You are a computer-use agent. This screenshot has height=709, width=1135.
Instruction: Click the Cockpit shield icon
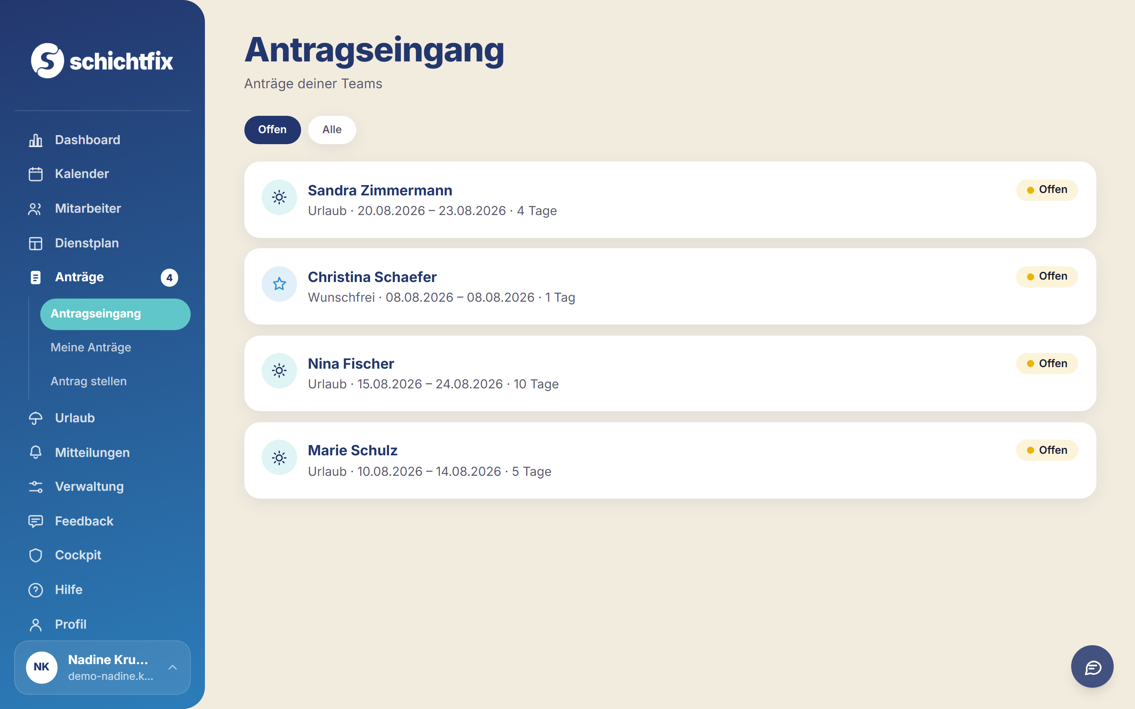click(x=35, y=555)
